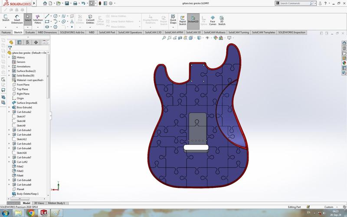The height and width of the screenshot is (217, 347).
Task: Expand the Solid Bodies(30) folder
Action: point(9,76)
